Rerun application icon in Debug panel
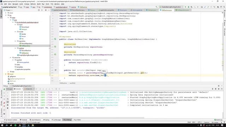Image resolution: width=226 pixels, height=127 pixels. [x=4, y=89]
